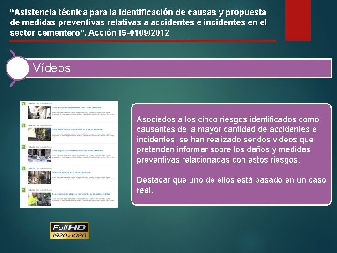Open the thumbnail of helmeted worker in dark uniform
This screenshot has height=253, width=337.
click(x=39, y=177)
